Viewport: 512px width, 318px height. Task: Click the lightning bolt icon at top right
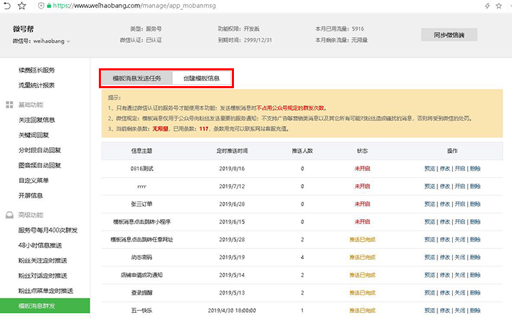click(x=487, y=6)
